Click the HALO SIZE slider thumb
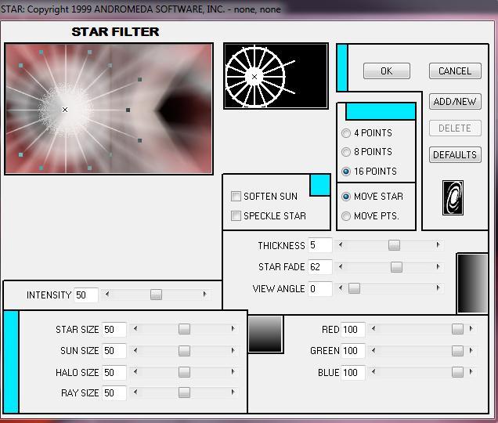This screenshot has height=423, width=498. [184, 372]
